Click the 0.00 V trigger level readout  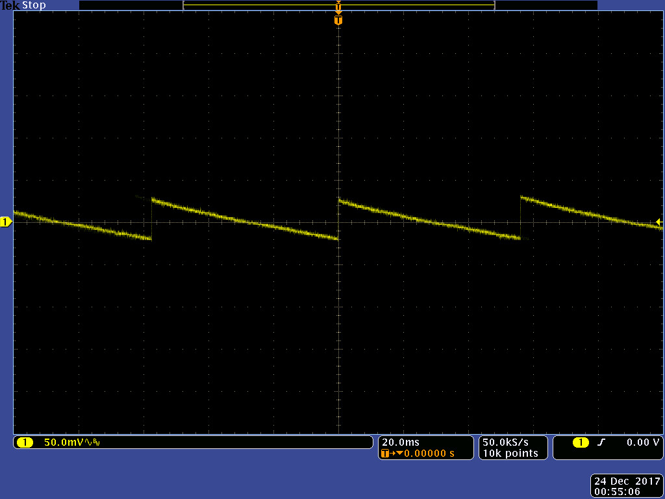click(643, 442)
